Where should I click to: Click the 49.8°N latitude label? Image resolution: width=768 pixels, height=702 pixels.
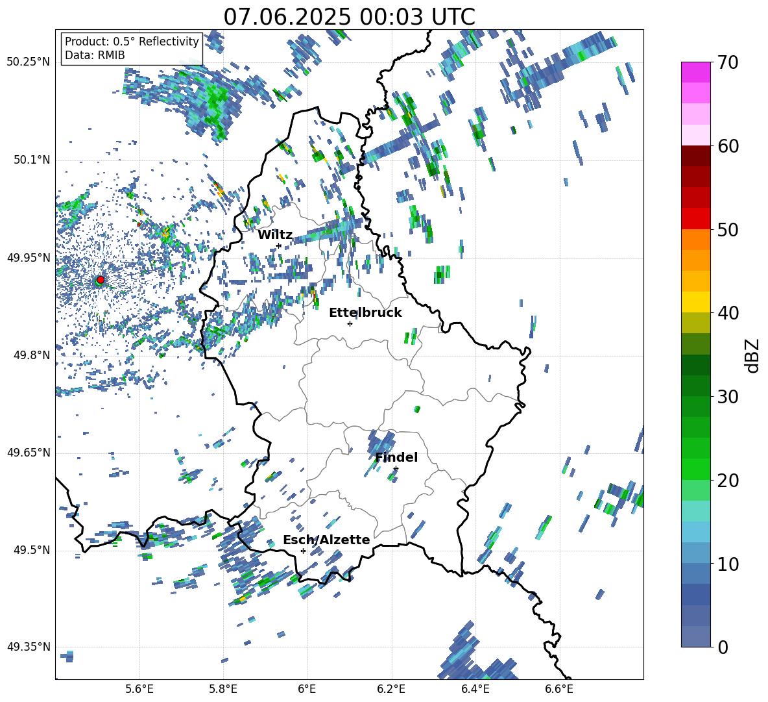[31, 355]
